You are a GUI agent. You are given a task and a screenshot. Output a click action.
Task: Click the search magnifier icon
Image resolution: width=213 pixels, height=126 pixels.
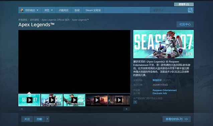(x=190, y=10)
